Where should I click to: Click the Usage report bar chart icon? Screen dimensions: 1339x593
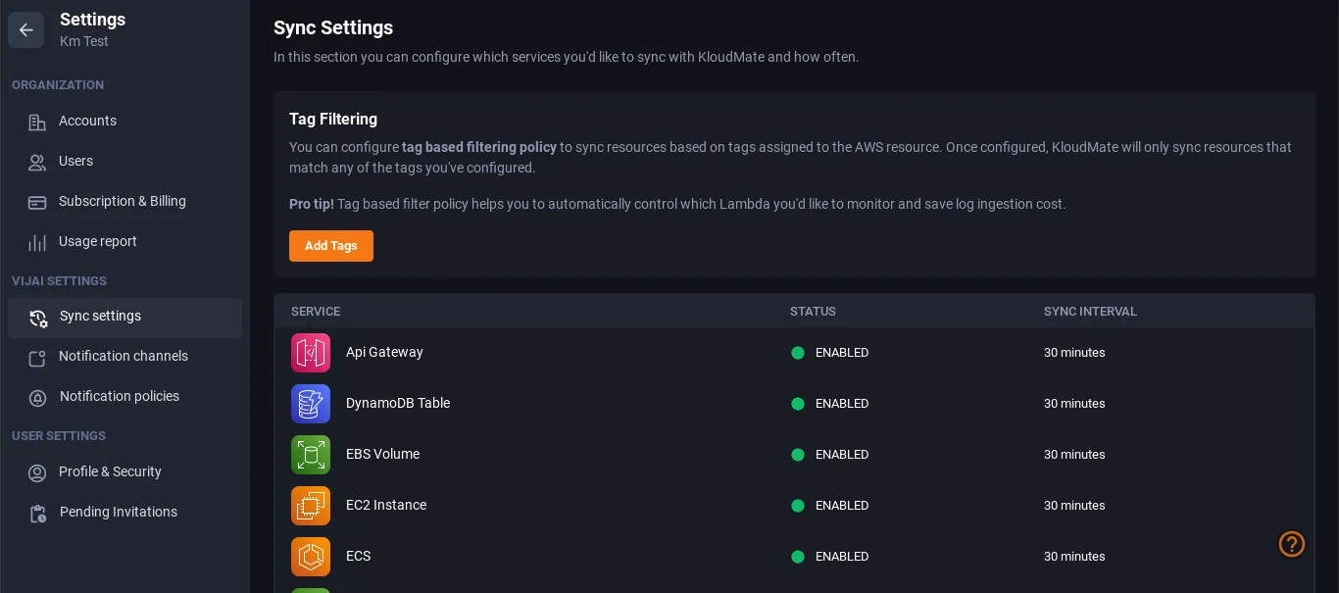(37, 242)
